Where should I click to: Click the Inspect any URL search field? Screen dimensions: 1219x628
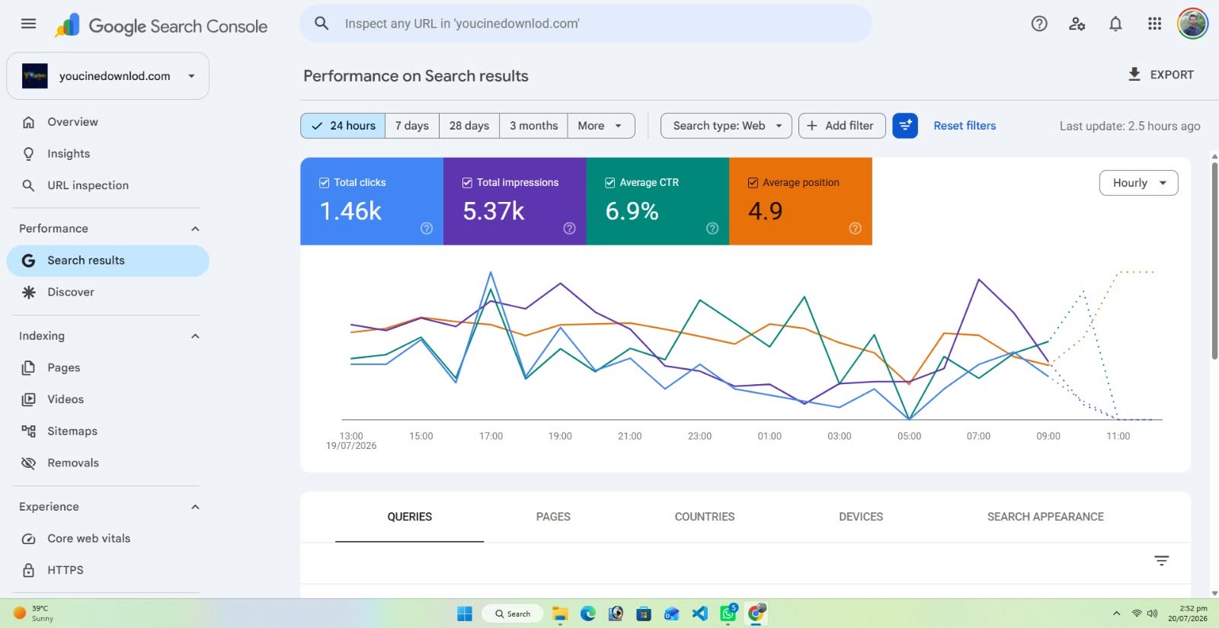click(585, 24)
